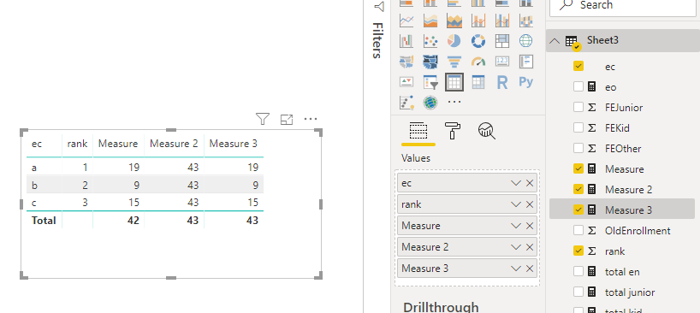700x313 pixels.
Task: Uncheck the rank field checkbox
Action: tap(578, 251)
